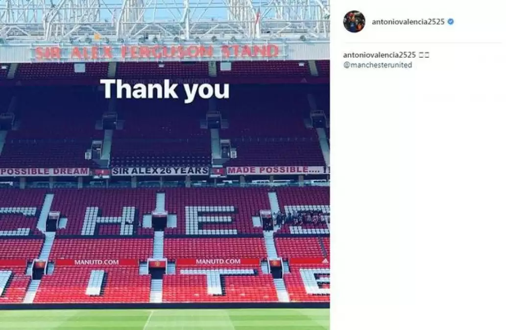Open the antoniovalencia2525 username in the post header
The height and width of the screenshot is (330, 506).
[x=408, y=22]
